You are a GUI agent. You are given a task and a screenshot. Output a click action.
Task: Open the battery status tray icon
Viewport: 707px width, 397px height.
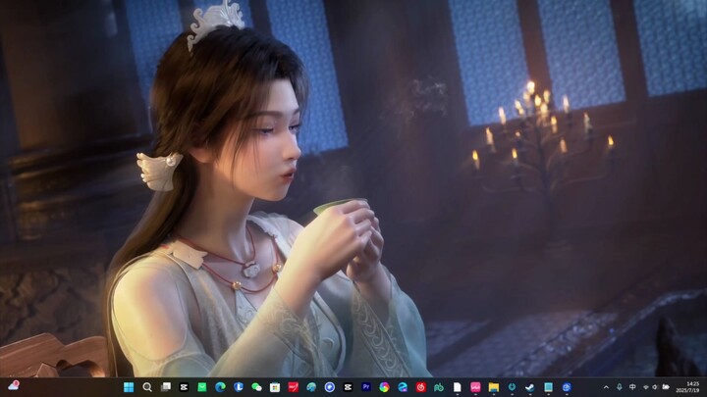click(666, 387)
